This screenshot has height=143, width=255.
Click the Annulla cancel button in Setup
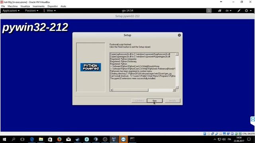point(173,100)
